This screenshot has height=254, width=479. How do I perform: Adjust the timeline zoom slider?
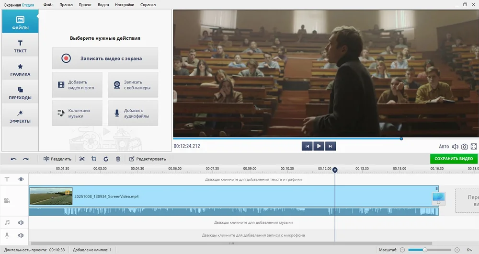click(425, 250)
